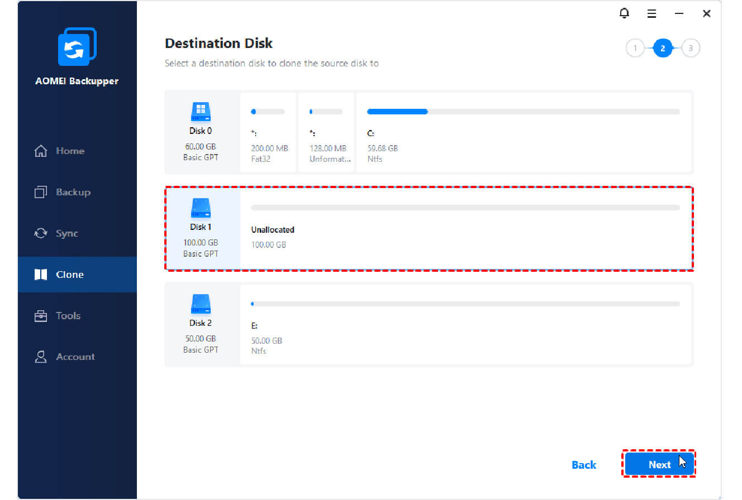Open the Tools section
742x500 pixels.
77,316
